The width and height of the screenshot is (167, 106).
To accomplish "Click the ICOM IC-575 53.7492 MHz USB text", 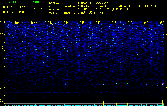I will (x=107, y=9).
